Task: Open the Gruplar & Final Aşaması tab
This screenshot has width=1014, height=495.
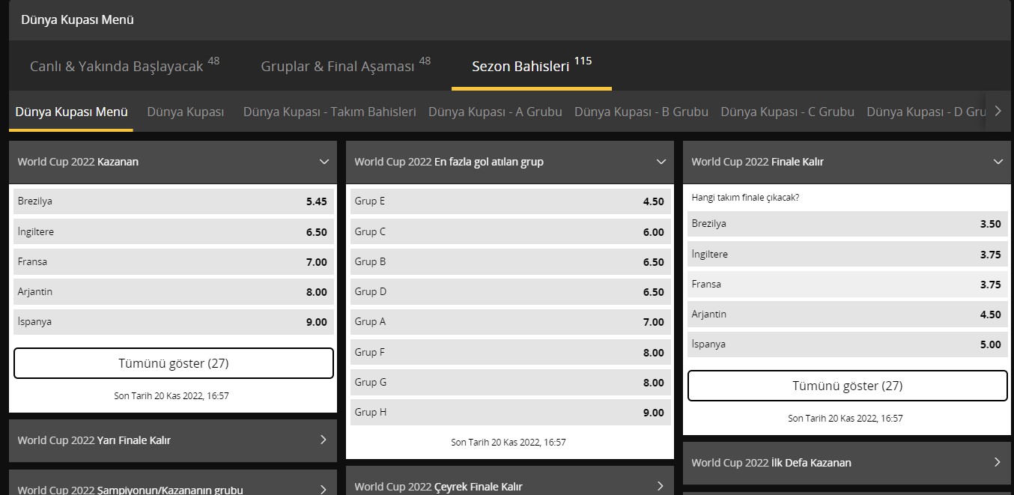Action: tap(345, 66)
